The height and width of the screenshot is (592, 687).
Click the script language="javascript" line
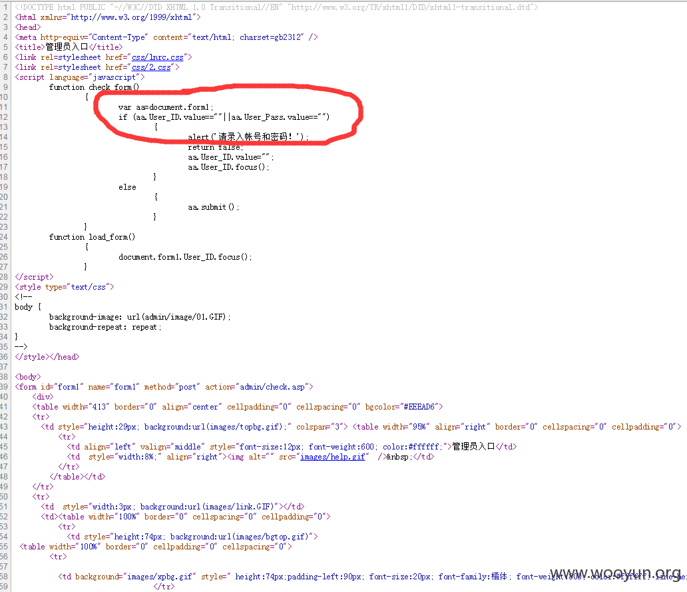coord(80,77)
